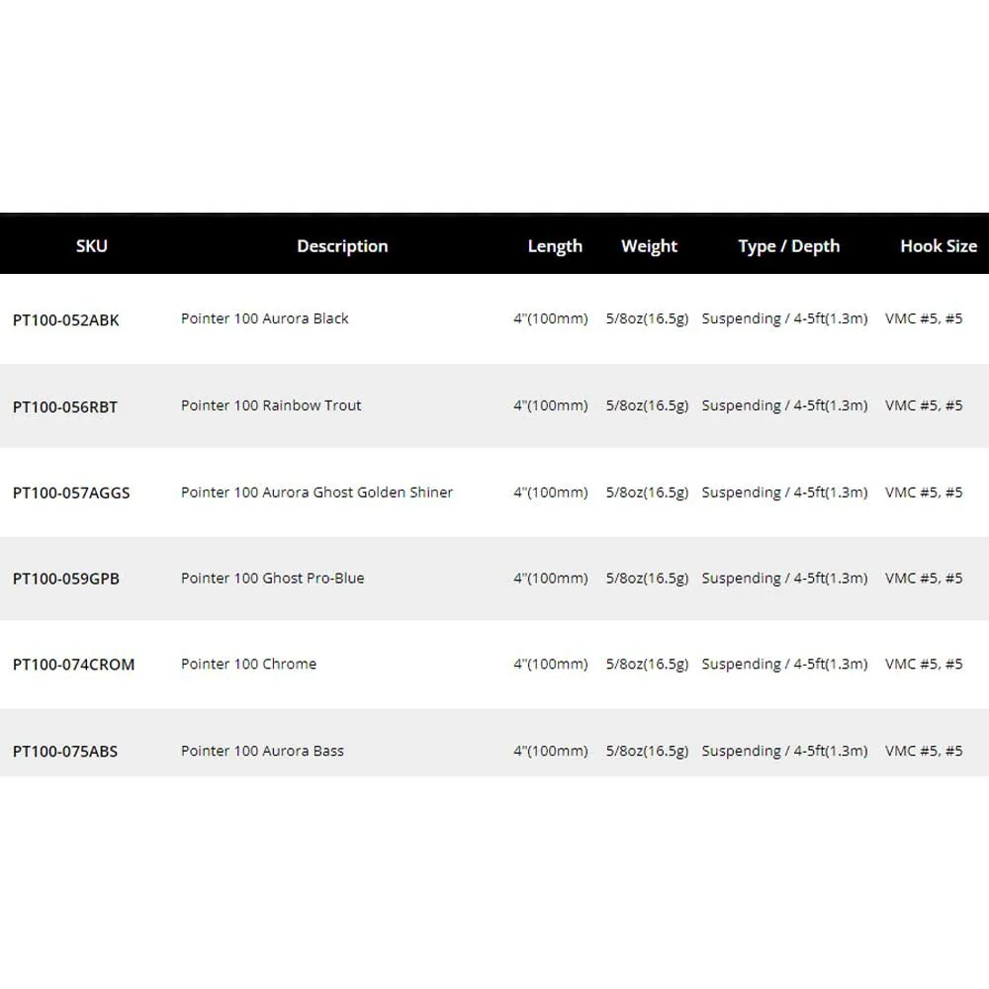Select SKU PT100-059GPB
The image size is (989, 989).
pos(66,579)
